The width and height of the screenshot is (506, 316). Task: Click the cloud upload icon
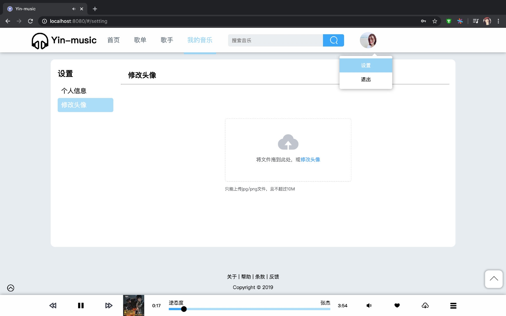pos(288,142)
